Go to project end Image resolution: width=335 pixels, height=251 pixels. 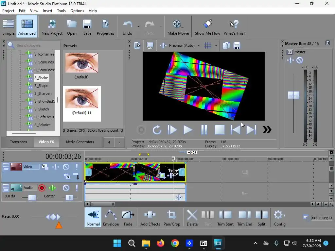[x=251, y=130]
